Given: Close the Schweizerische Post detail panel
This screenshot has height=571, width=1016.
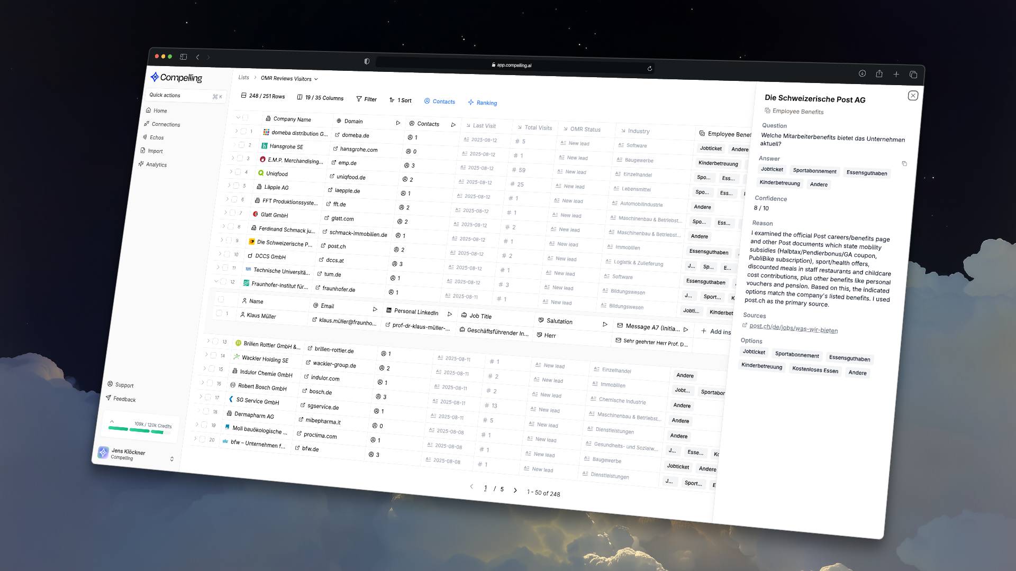Looking at the screenshot, I should tap(913, 96).
